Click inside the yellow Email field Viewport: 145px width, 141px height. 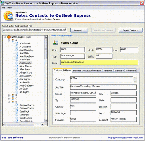click(x=99, y=63)
